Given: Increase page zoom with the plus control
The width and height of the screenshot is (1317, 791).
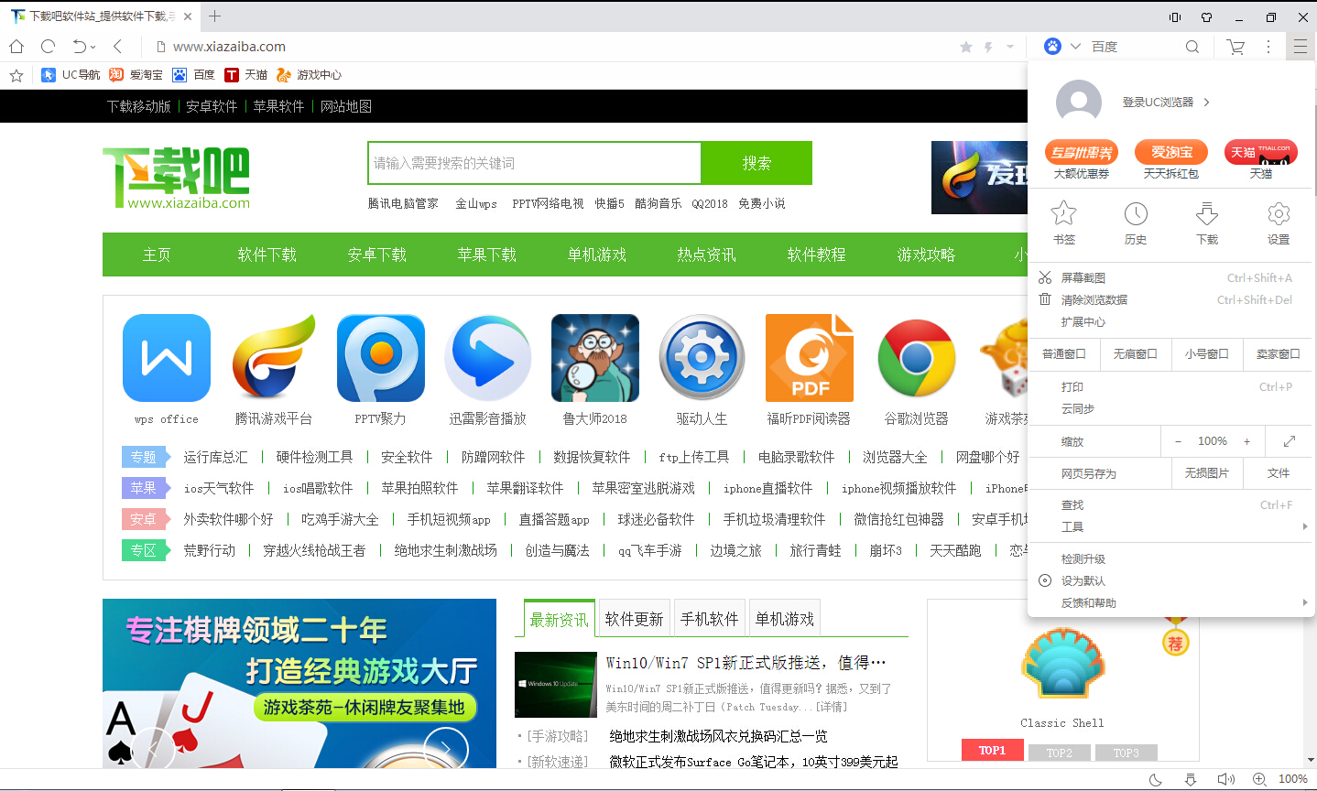Looking at the screenshot, I should click(x=1246, y=441).
